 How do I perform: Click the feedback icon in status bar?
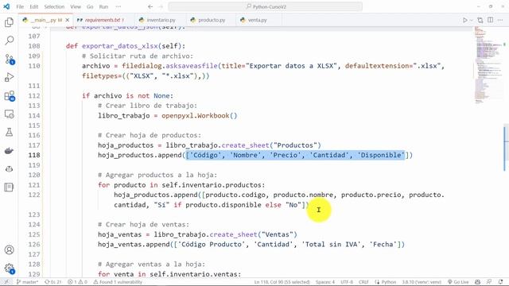[x=489, y=282]
